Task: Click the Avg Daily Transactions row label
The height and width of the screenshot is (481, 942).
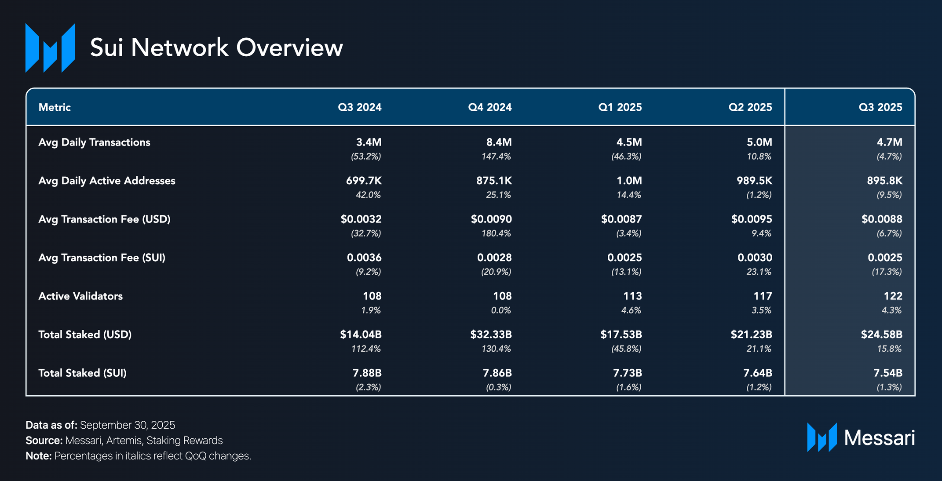Action: 94,142
